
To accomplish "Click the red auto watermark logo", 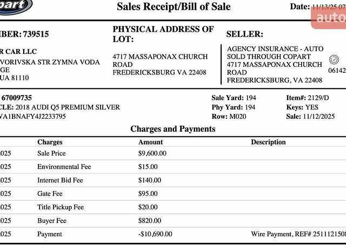I will 329,18.
